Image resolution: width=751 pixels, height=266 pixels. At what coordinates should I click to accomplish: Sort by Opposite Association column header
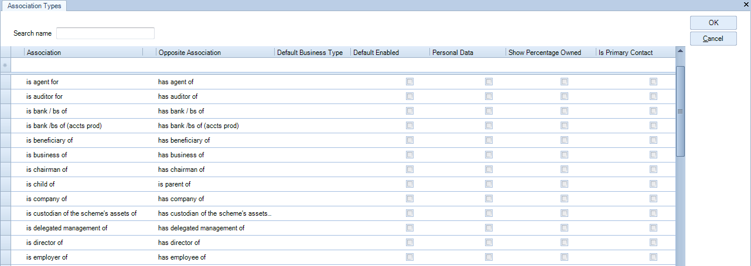click(215, 53)
